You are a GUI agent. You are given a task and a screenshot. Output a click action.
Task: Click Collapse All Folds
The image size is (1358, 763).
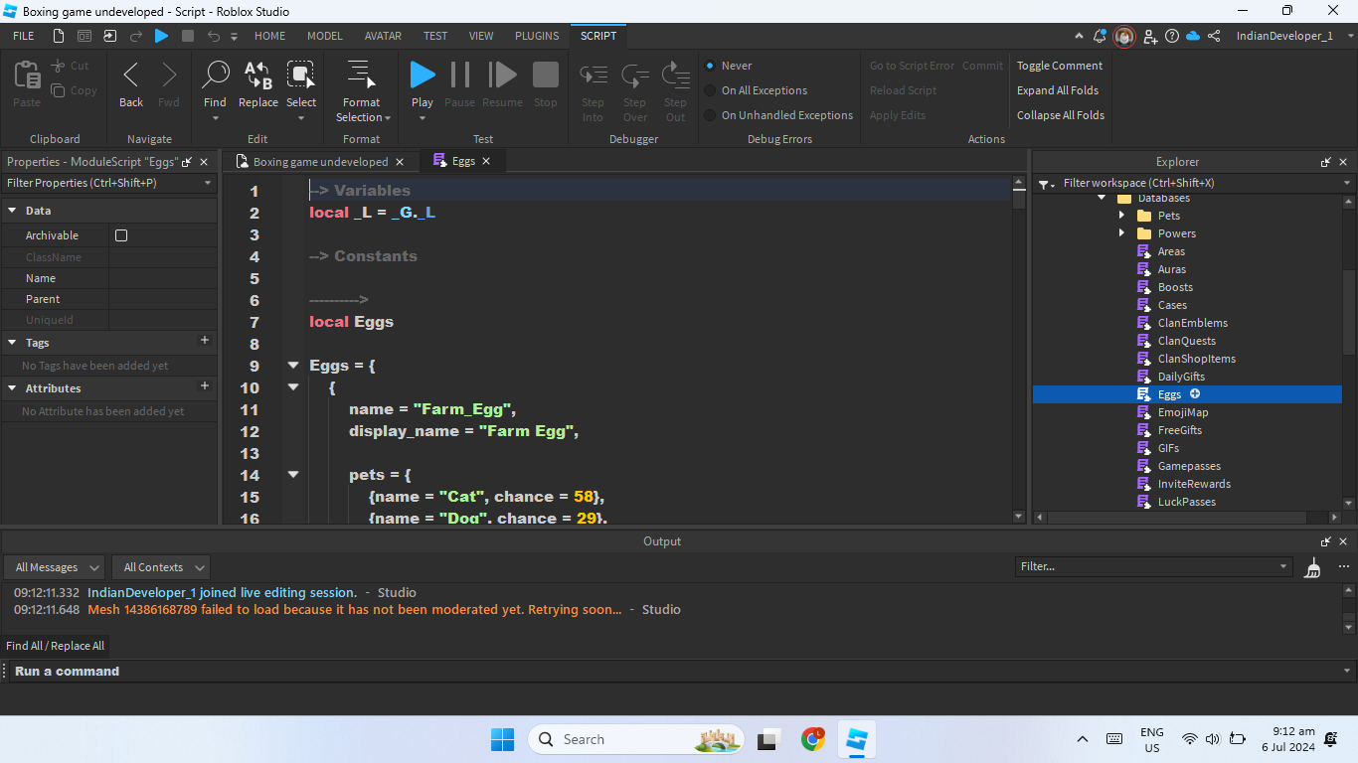pos(1061,115)
